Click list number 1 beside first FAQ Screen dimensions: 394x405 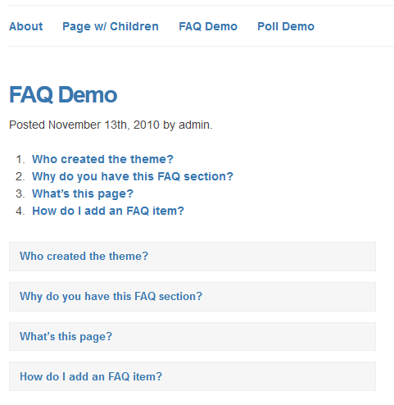point(20,159)
